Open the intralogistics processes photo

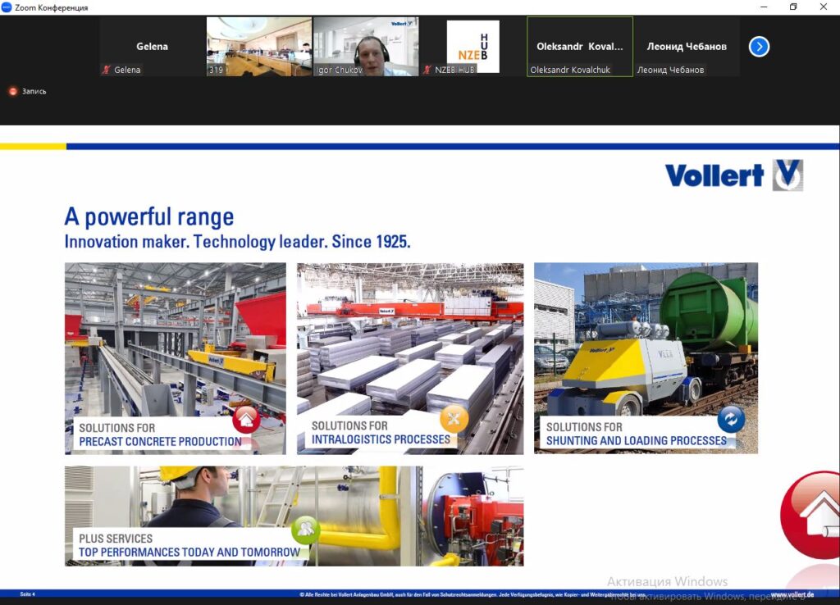(x=410, y=358)
